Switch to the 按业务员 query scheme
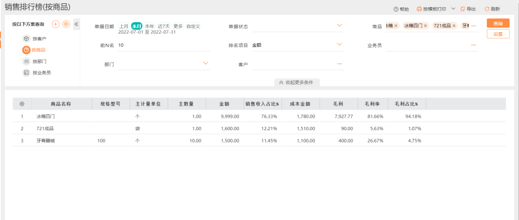Viewport: 519px width, 220px height. 41,73
